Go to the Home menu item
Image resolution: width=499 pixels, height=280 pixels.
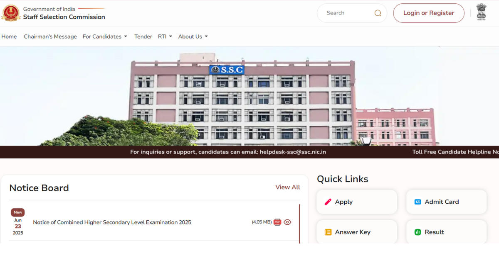(9, 37)
